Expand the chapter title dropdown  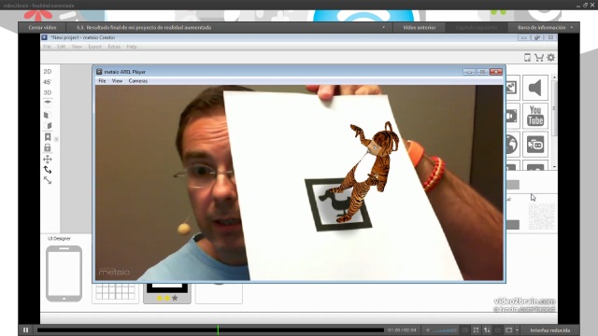point(383,27)
